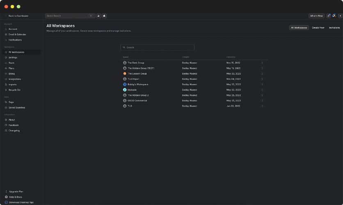The image size is (343, 205).
Task: Open the user profile avatar
Action: click(x=334, y=16)
